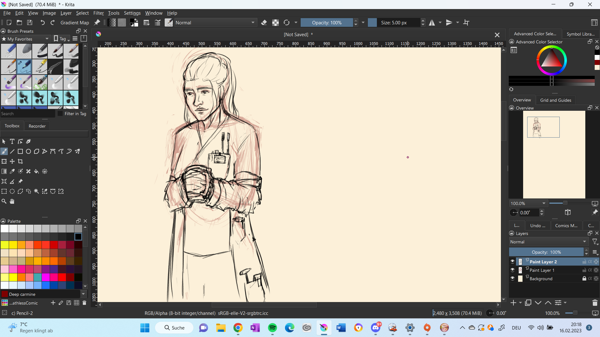Select the Crop tool
This screenshot has height=337, width=600.
coord(20,162)
